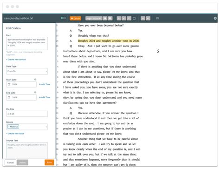Toggle the switch left of orange Cancel
Image resolution: width=220 pixels, height=169 pixels.
point(63,18)
